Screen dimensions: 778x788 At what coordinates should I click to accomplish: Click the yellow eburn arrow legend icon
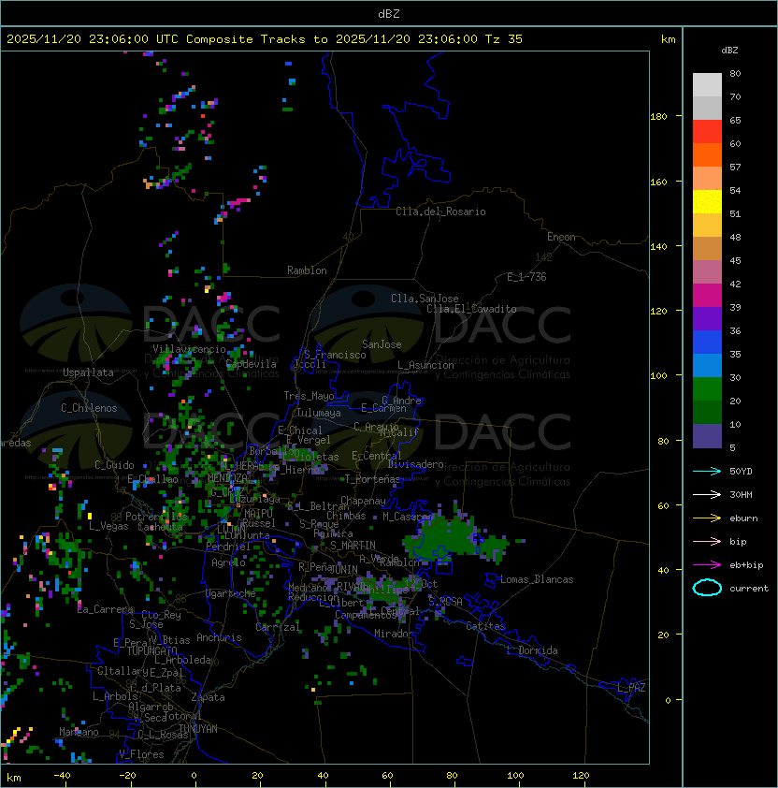707,518
